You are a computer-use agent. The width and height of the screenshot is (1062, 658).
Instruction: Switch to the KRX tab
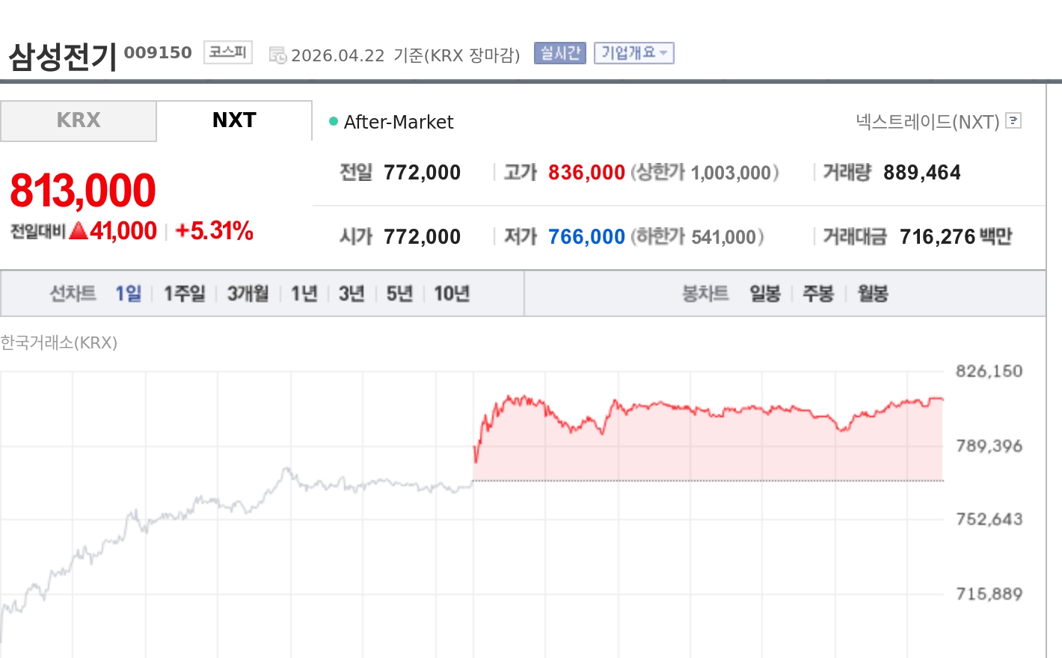tap(79, 120)
